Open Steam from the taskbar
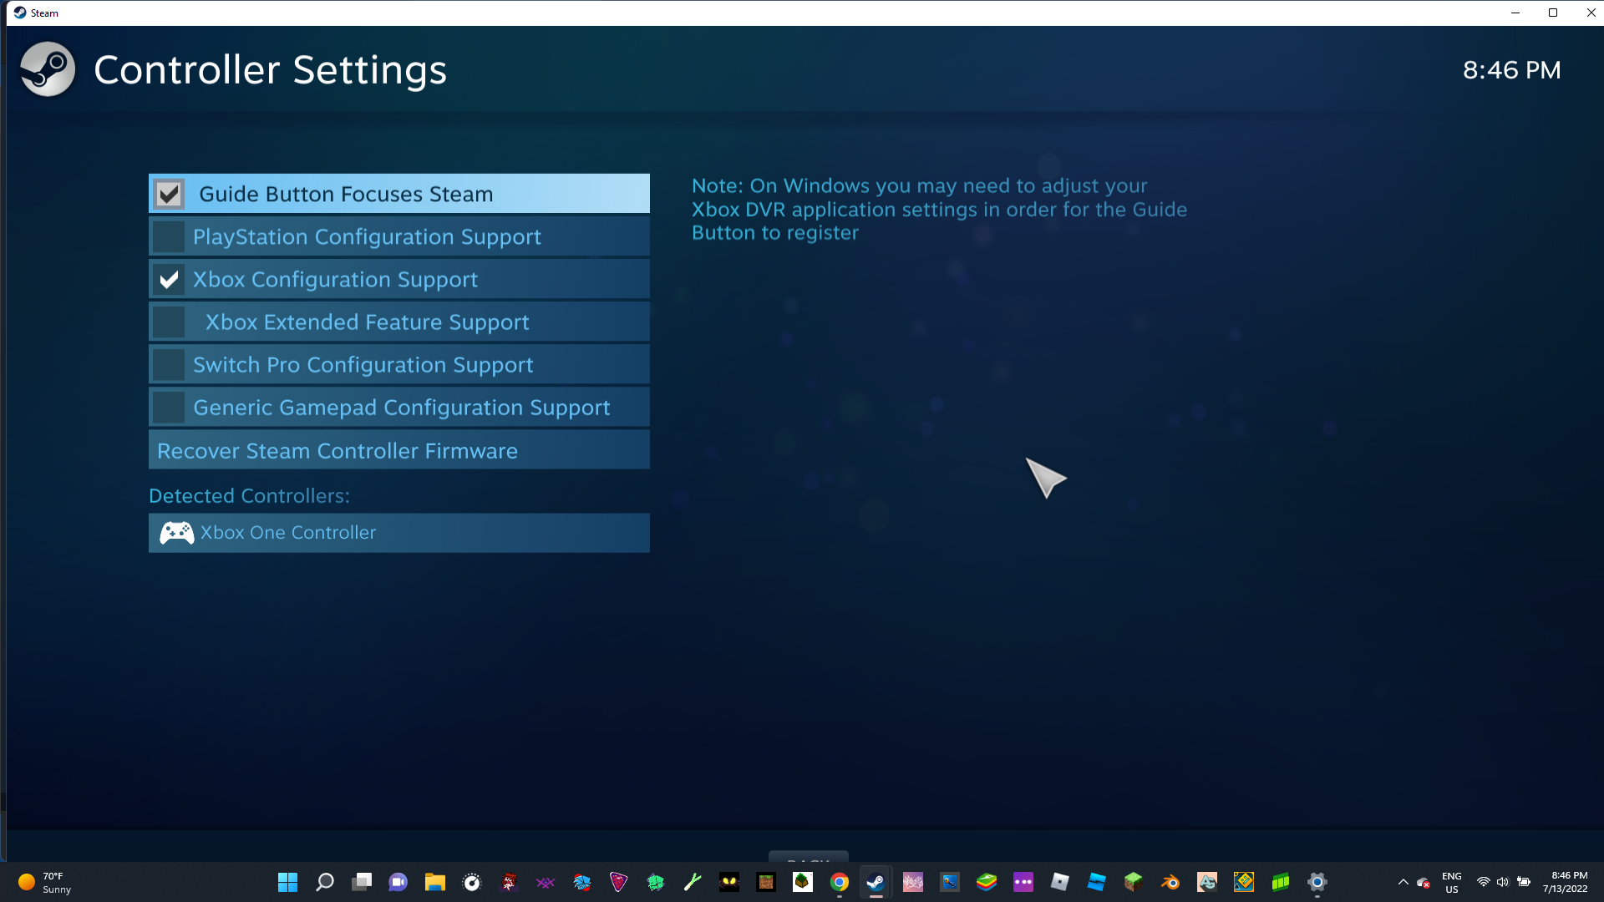 (876, 882)
